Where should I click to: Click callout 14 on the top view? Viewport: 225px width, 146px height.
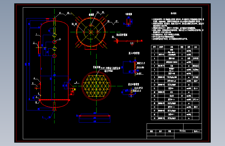[x=98, y=12]
